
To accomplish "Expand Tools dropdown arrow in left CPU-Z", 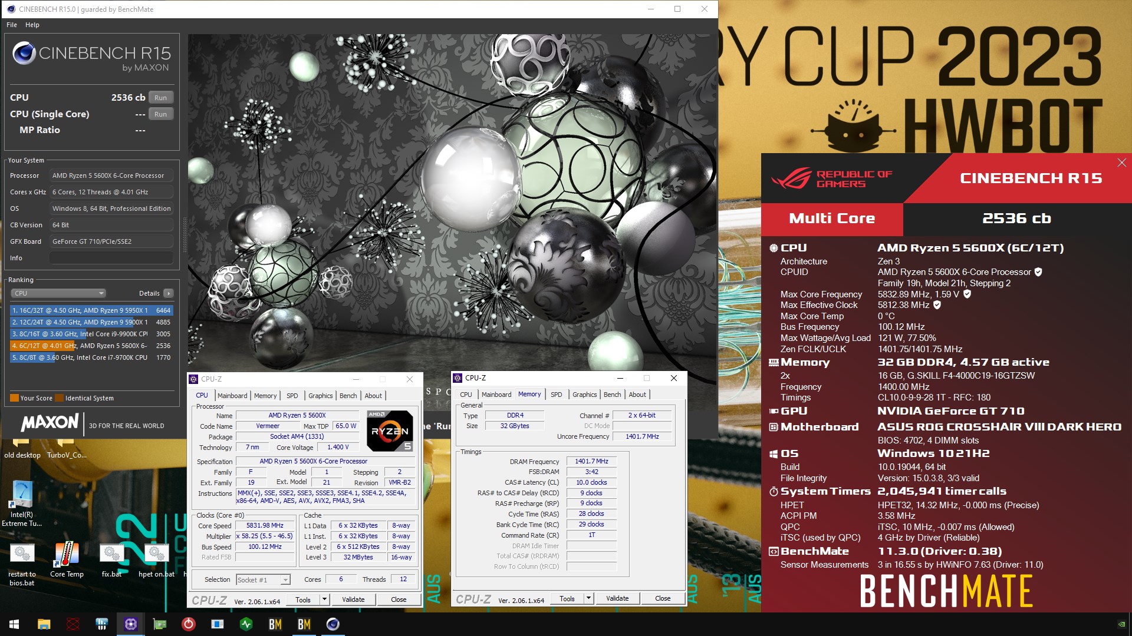I will [324, 600].
